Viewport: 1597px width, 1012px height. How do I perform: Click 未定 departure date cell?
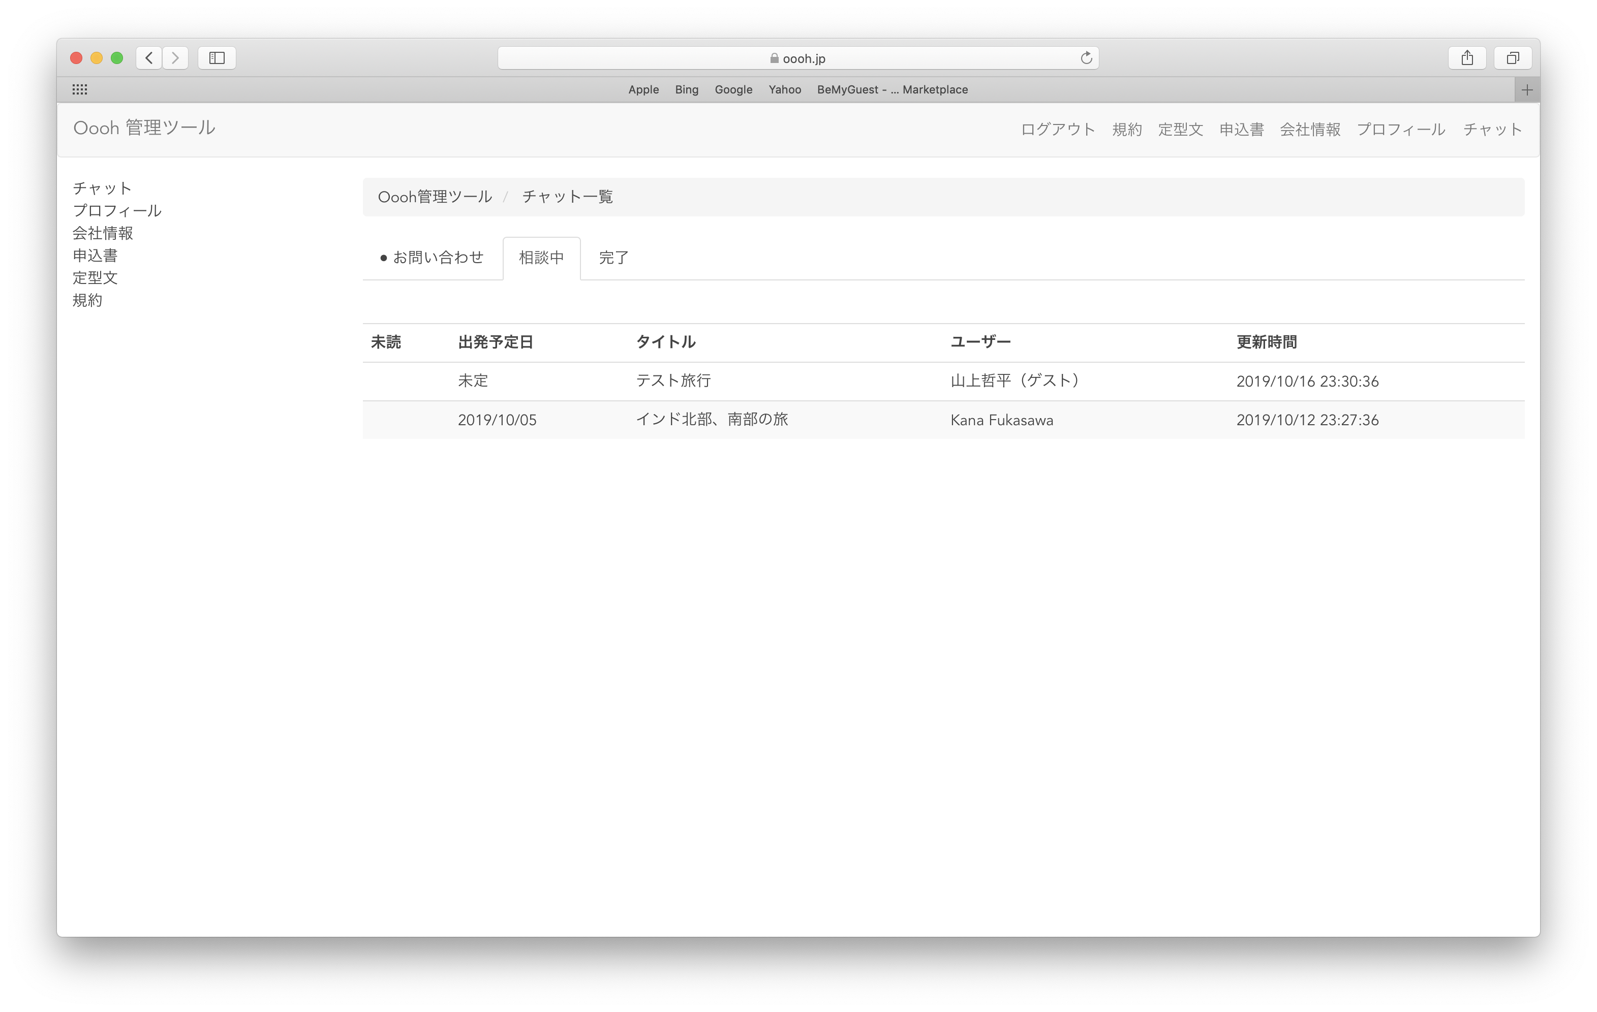pyautogui.click(x=473, y=381)
